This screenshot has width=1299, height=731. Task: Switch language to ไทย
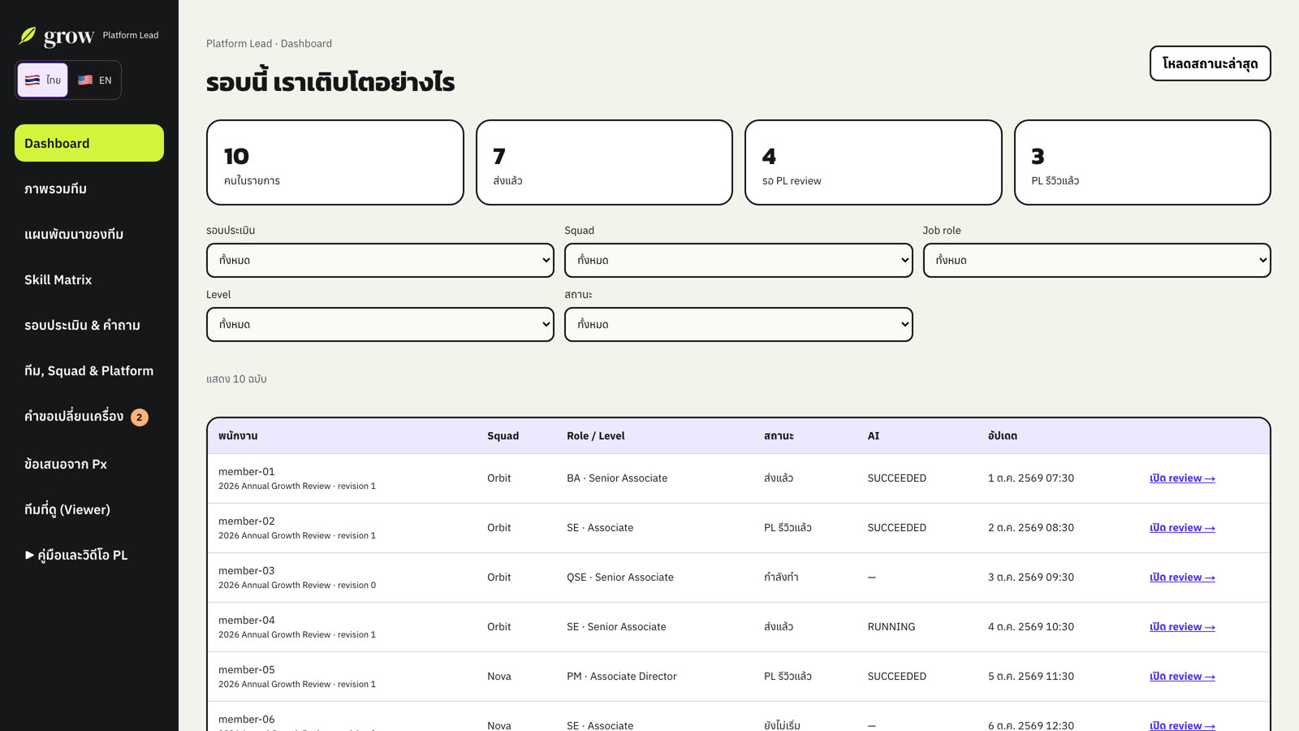43,80
